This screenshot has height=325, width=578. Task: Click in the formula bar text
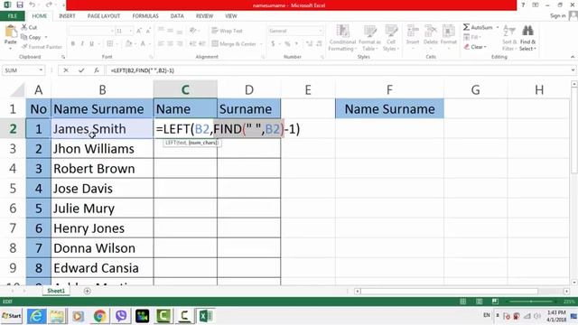(x=143, y=70)
